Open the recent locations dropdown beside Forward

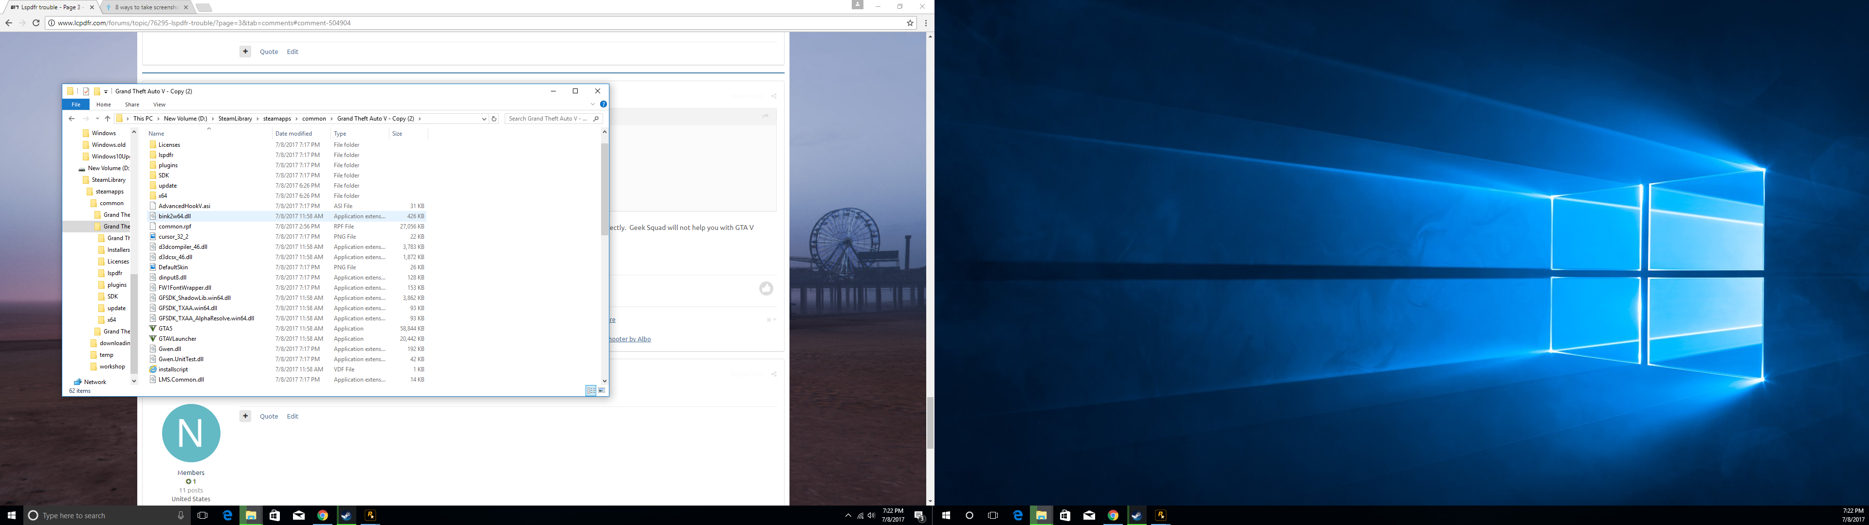97,119
